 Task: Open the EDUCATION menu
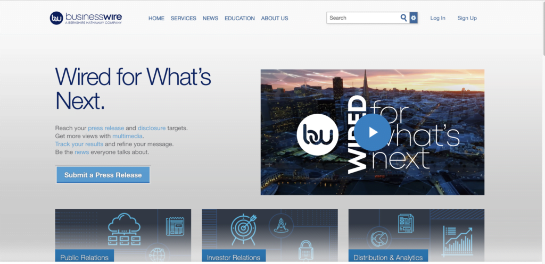(240, 19)
